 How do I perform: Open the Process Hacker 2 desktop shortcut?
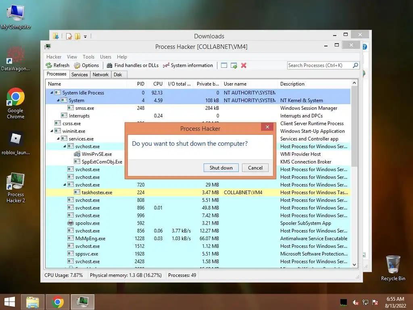click(16, 188)
